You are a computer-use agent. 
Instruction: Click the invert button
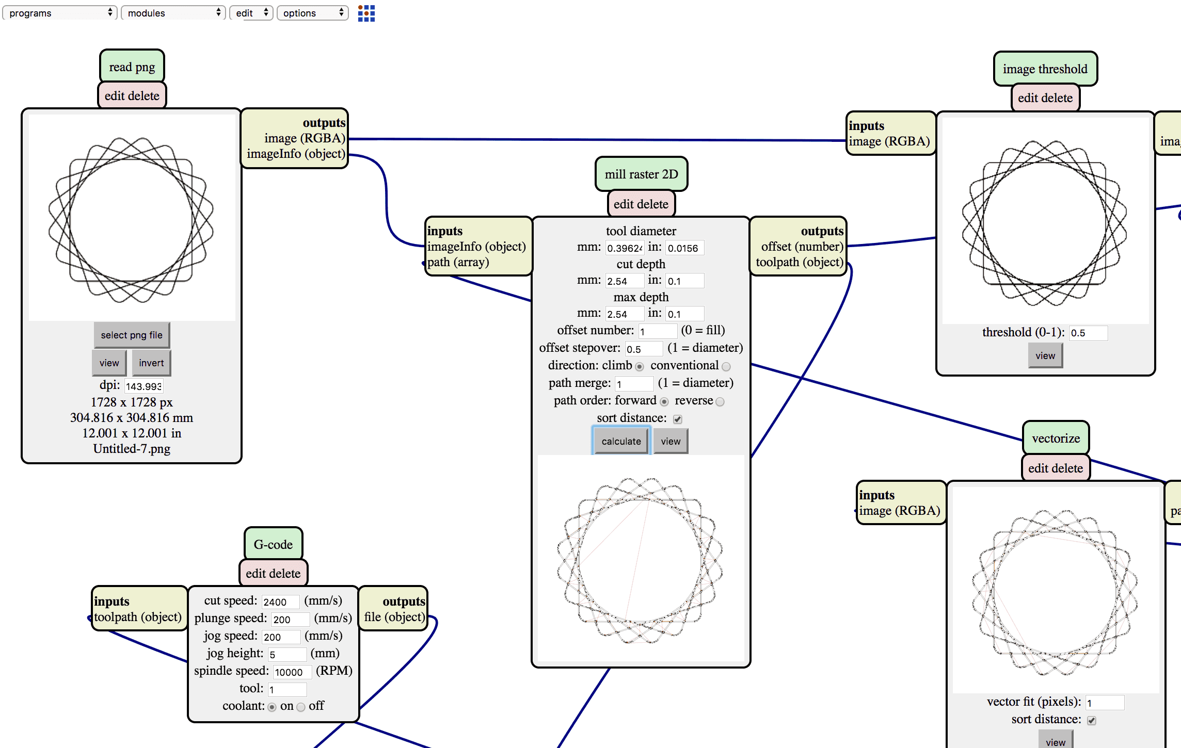pyautogui.click(x=151, y=363)
